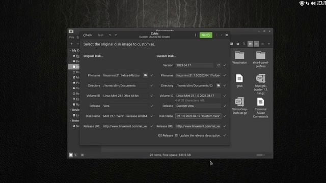The height and width of the screenshot is (183, 326).
Task: Click the Test button in Cubic header
Action: coord(100,35)
